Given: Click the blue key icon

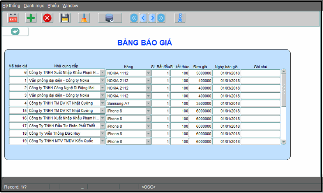Looking at the screenshot, I should coord(180,18).
